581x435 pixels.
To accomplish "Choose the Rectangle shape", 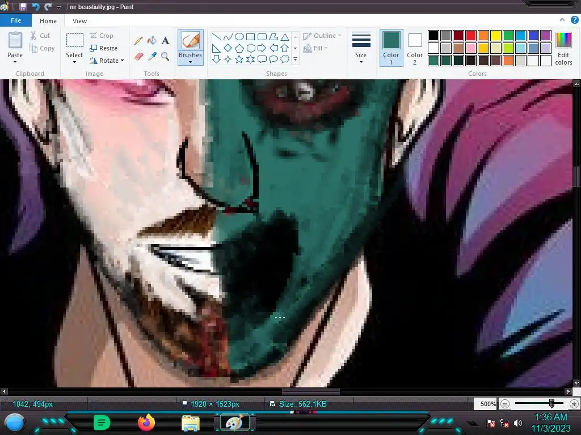I will coord(250,37).
